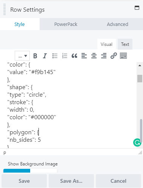Open the paragraph format dropdown

[x=22, y=56]
